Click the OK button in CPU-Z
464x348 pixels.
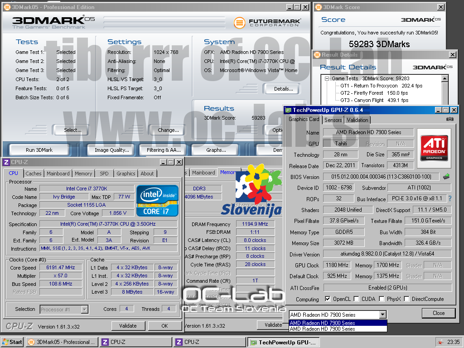tap(165, 326)
